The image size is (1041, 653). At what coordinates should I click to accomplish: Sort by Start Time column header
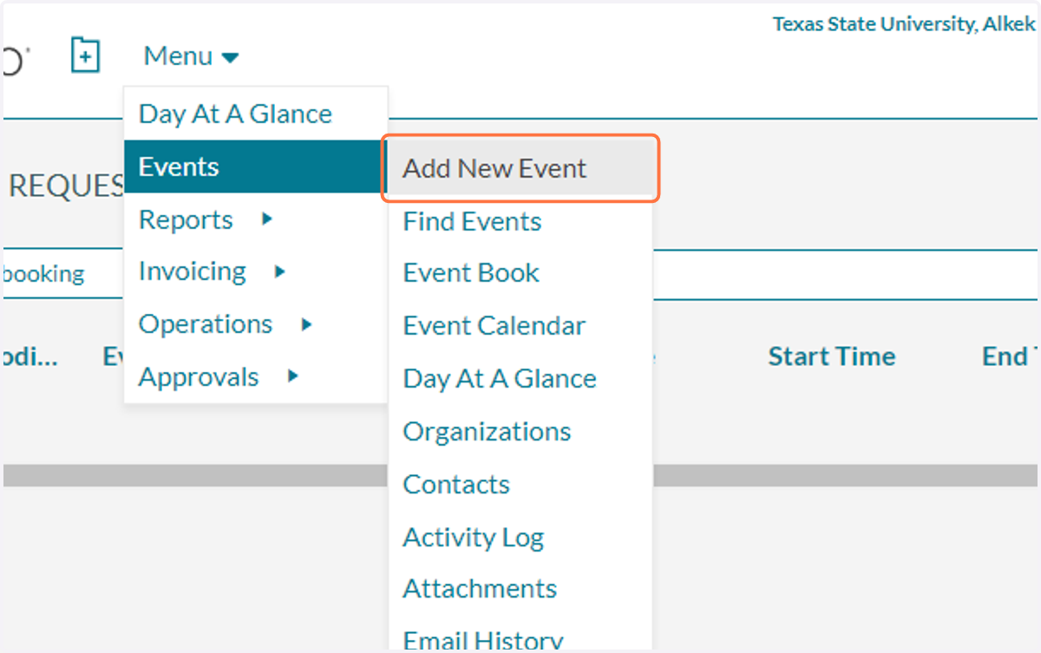point(832,356)
